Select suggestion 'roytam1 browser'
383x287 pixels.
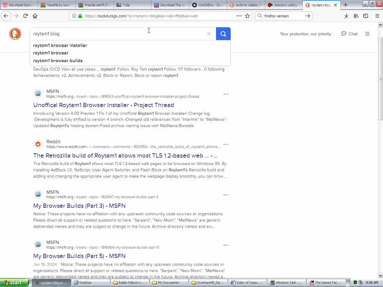point(51,53)
